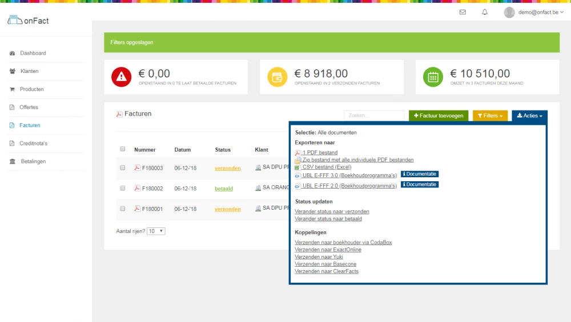Click the green calendar revenue icon
Image resolution: width=571 pixels, height=322 pixels.
click(x=433, y=77)
